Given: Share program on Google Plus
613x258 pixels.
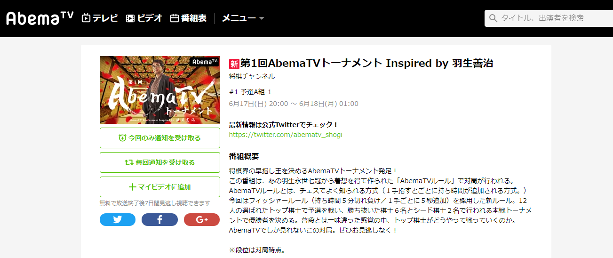Looking at the screenshot, I should (202, 219).
